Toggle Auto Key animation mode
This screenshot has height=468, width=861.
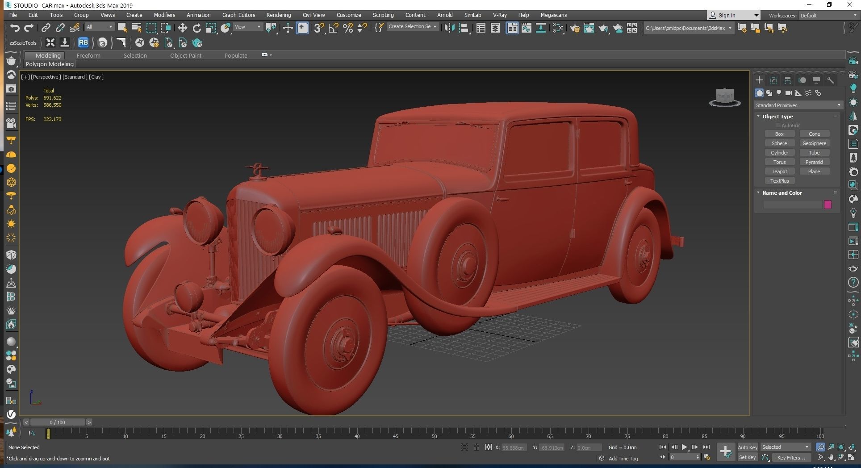(x=748, y=447)
